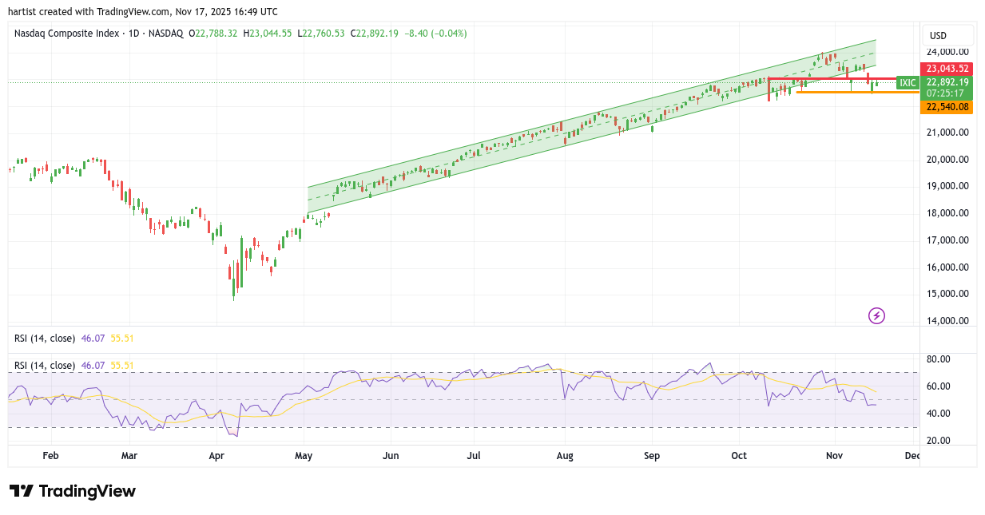Open the USD currency selector
This screenshot has height=515, width=985.
tap(939, 36)
